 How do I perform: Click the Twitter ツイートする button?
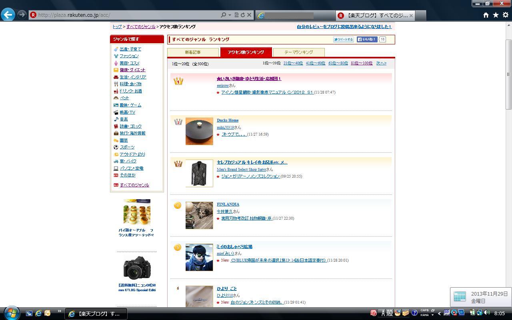coord(344,39)
